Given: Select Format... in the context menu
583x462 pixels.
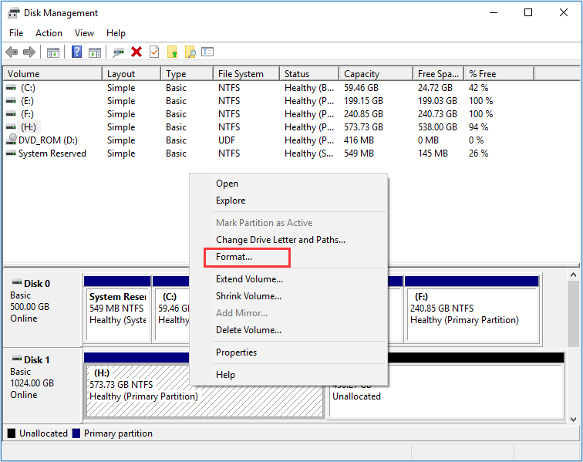Looking at the screenshot, I should coord(288,257).
